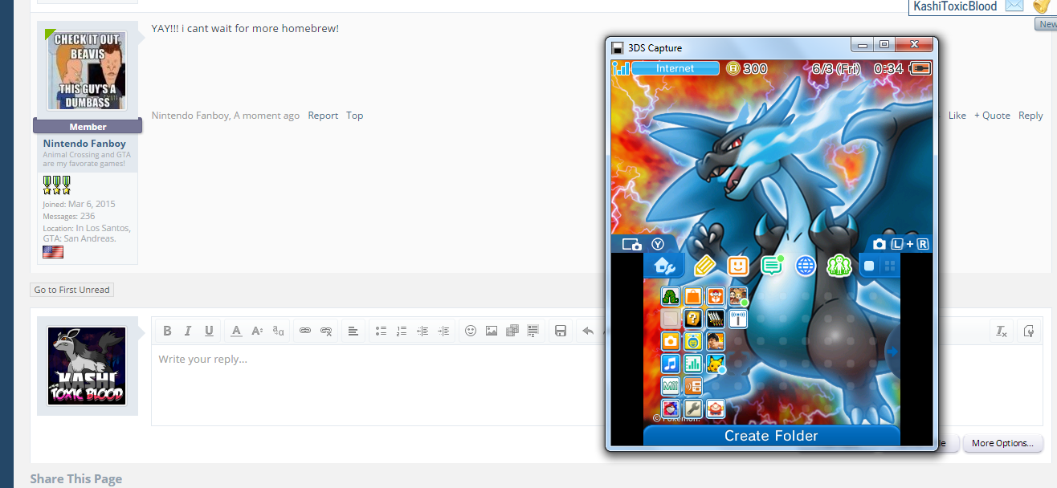Click the Like link on the post
1057x488 pixels.
[x=957, y=116]
